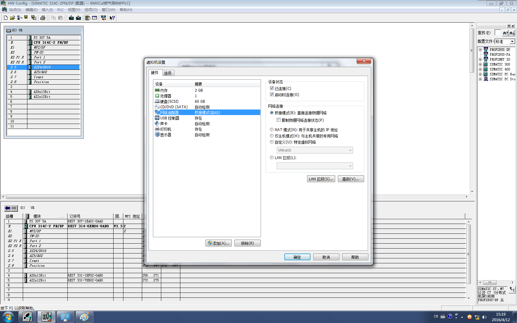Click the Configure Network toolbar icon
517x323 pixels.
point(103,18)
